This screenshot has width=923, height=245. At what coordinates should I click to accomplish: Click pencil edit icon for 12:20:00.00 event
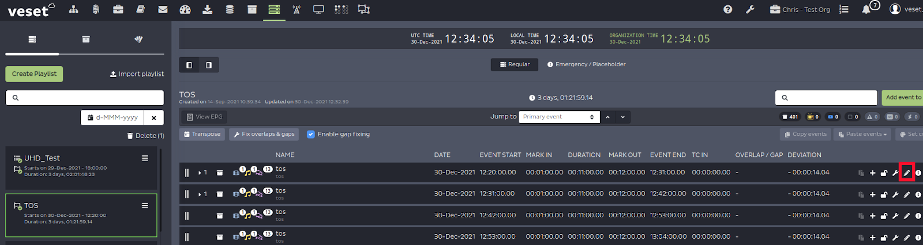(907, 173)
